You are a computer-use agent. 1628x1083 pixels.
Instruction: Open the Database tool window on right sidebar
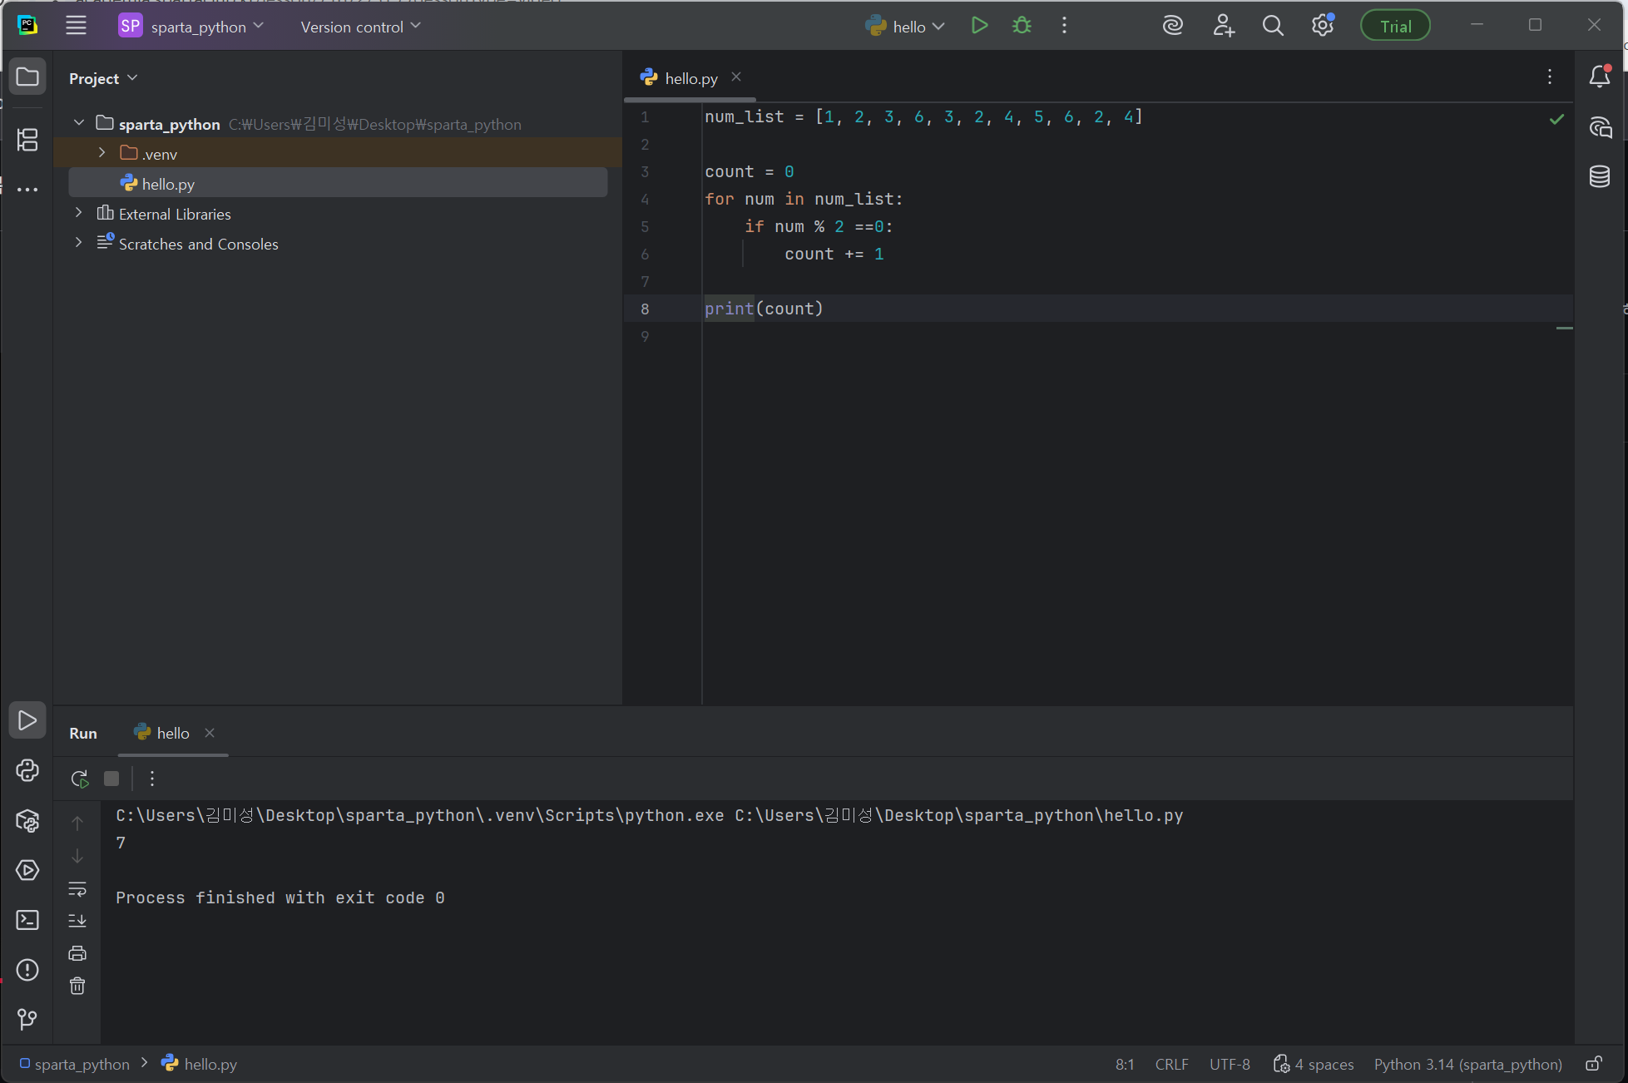(1599, 176)
